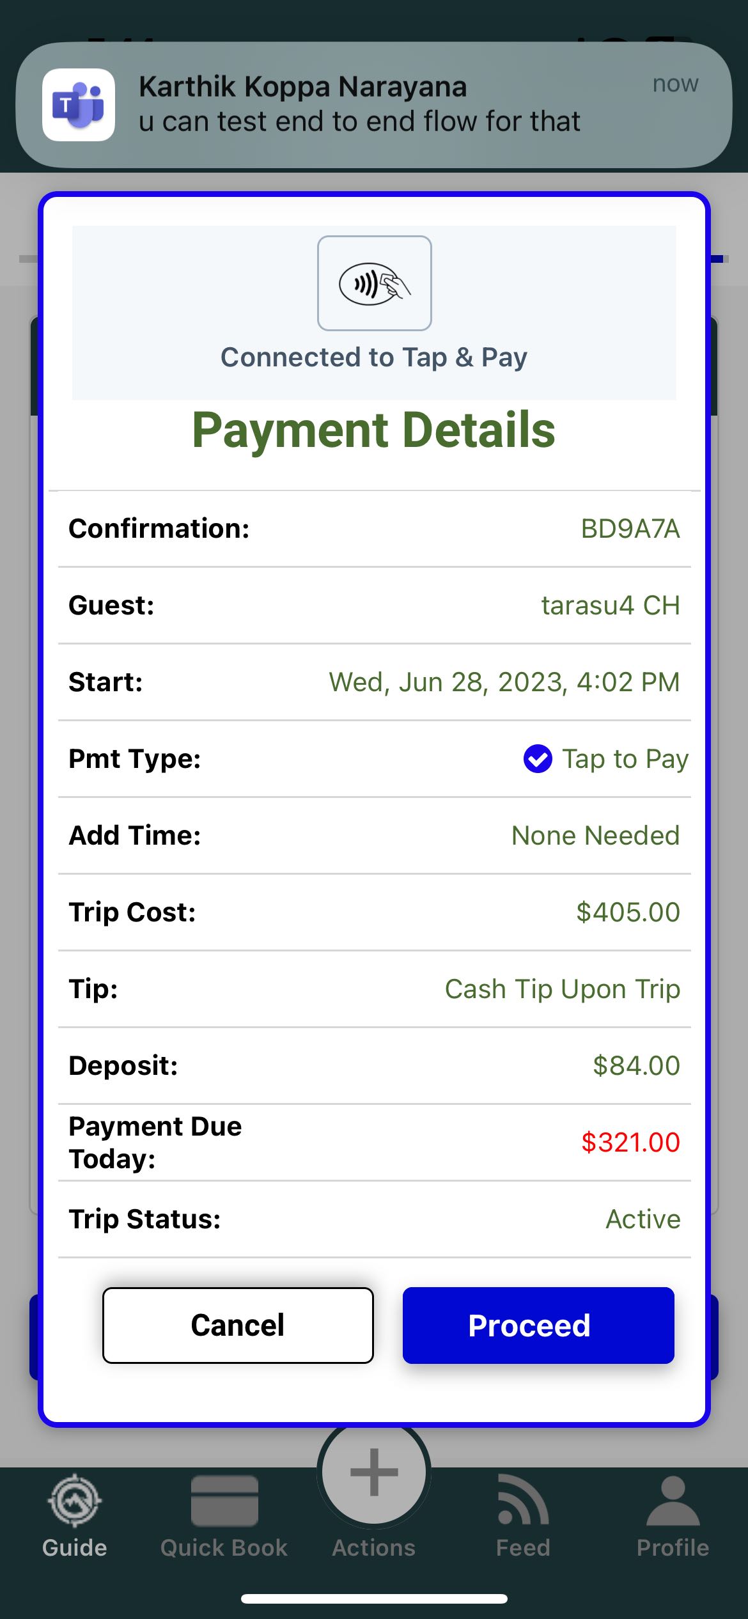748x1619 pixels.
Task: Open the Microsoft Teams notification icon
Action: point(79,105)
